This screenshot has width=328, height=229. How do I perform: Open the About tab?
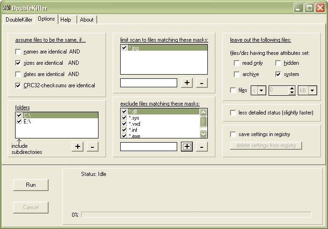[87, 20]
